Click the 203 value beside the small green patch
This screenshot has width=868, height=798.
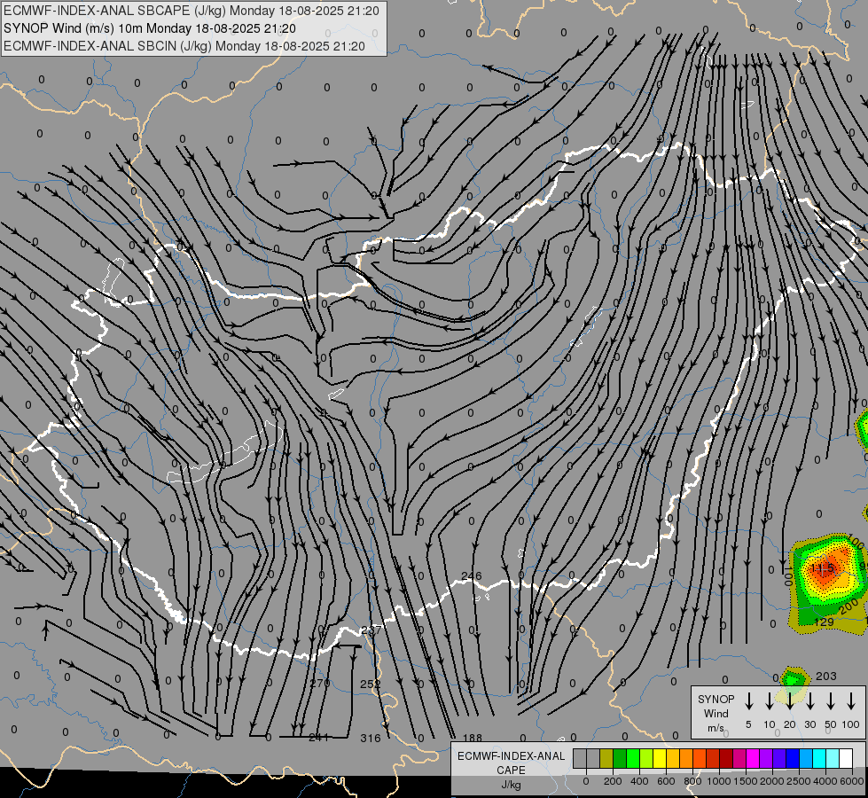pyautogui.click(x=826, y=676)
